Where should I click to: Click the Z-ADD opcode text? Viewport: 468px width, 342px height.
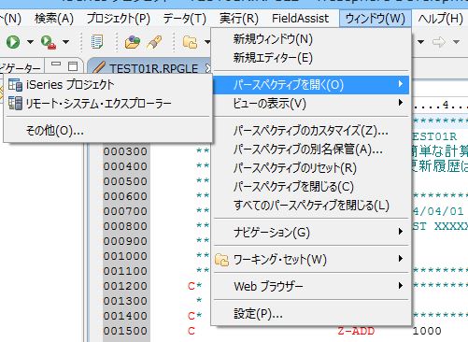coord(356,331)
